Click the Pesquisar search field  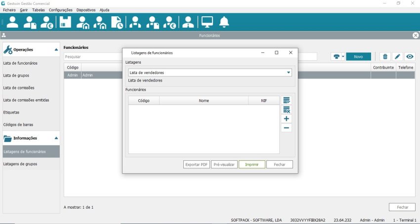[93, 57]
